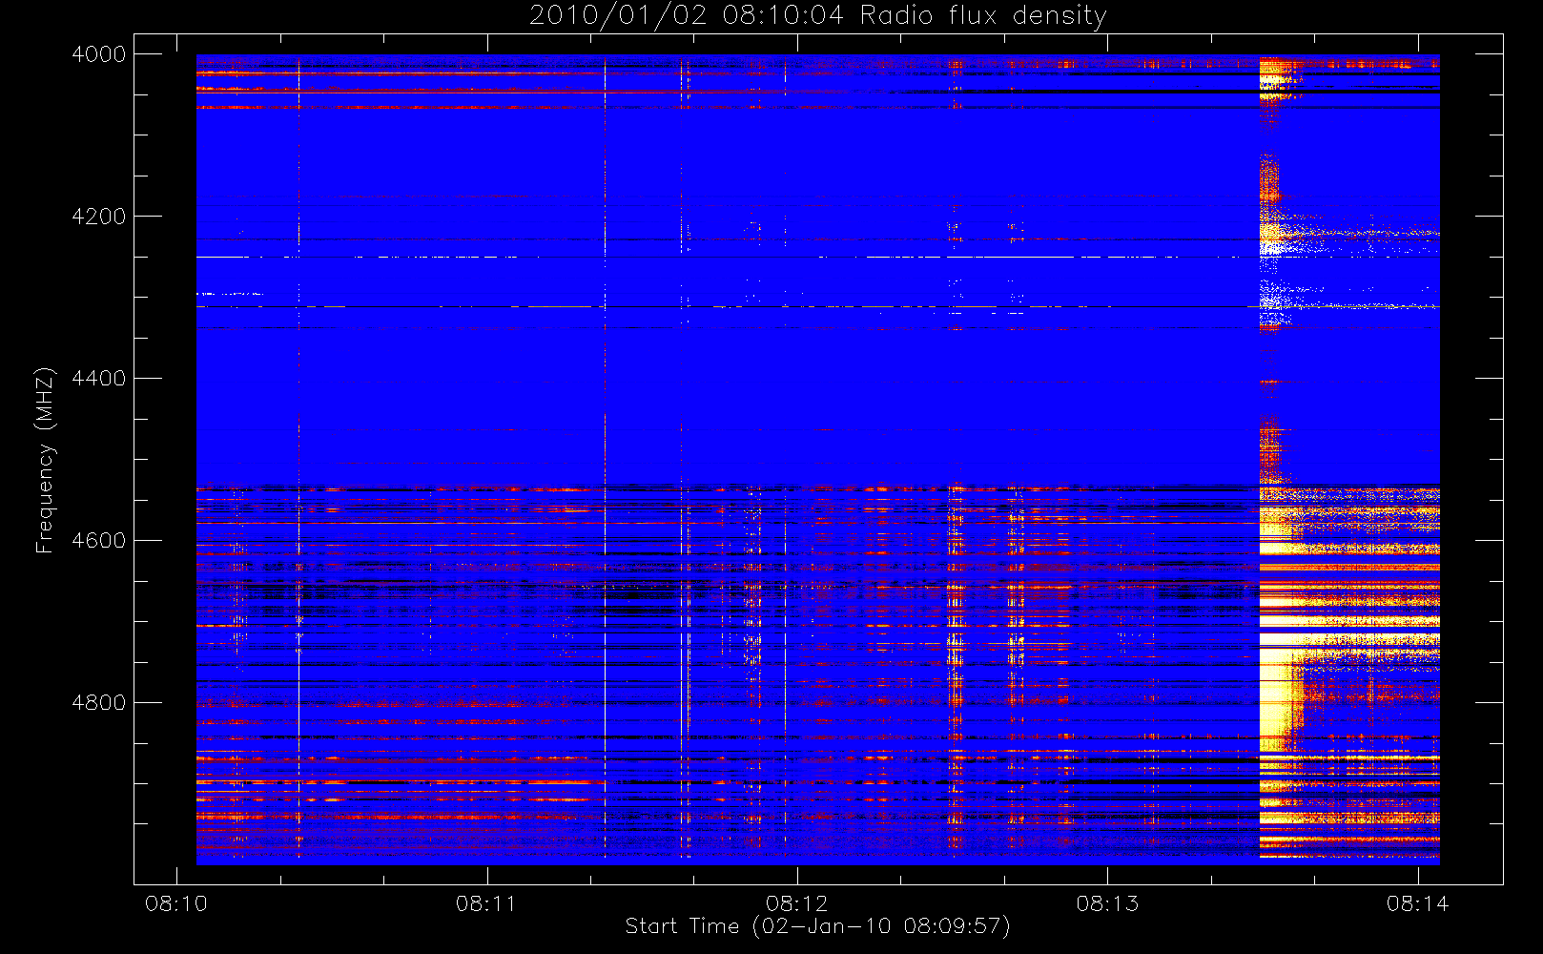Select the 4200 frequency axis label
The width and height of the screenshot is (1543, 954).
click(99, 217)
